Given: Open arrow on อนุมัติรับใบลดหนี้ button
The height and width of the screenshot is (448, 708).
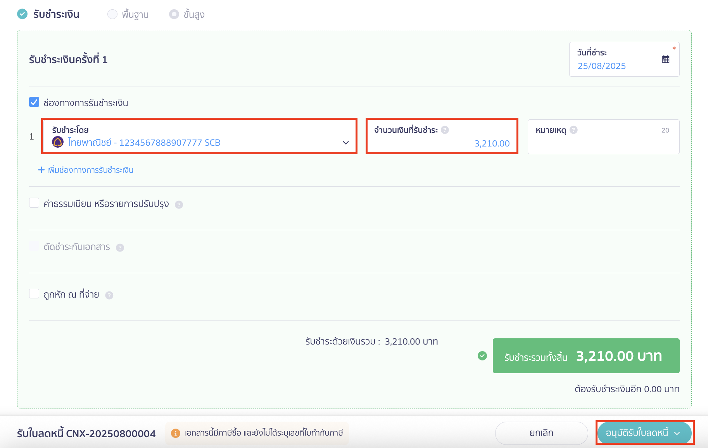Looking at the screenshot, I should click(677, 433).
